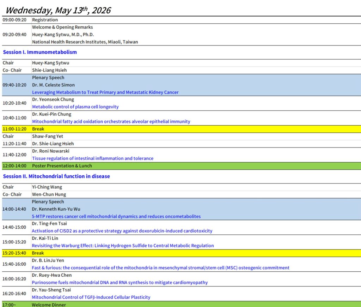Select the Revisiting the Warburg Effect talk title
The width and height of the screenshot is (361, 307).
[123, 246]
